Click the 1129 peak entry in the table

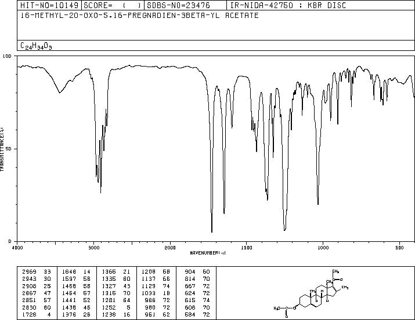point(156,286)
